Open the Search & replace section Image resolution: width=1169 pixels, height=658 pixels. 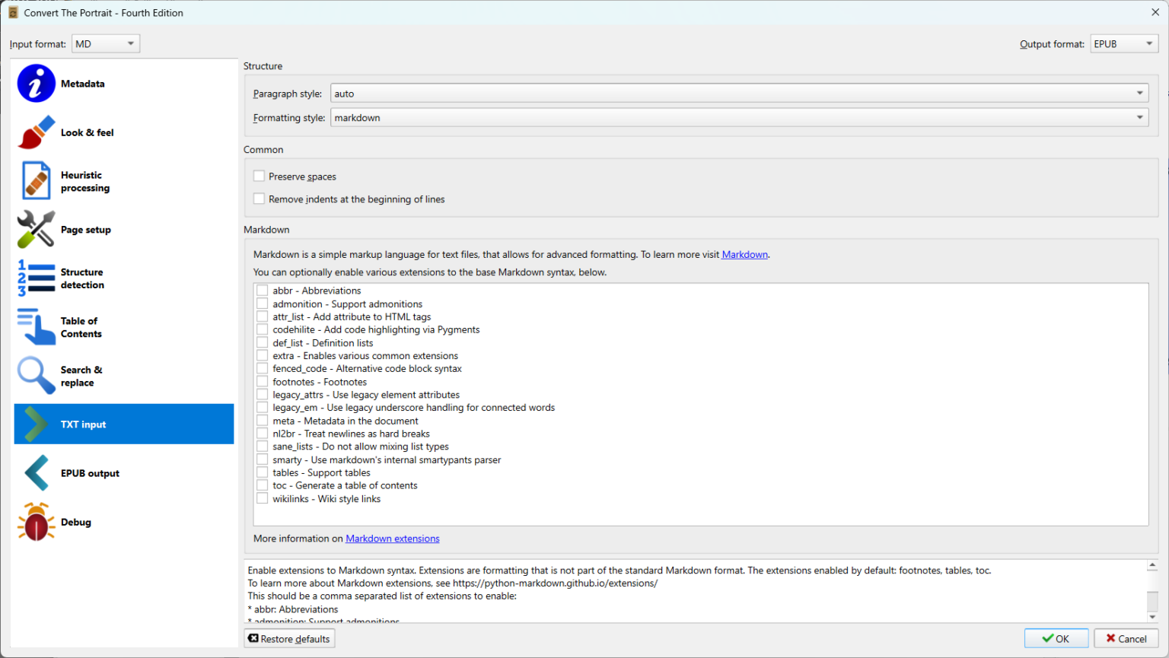point(81,376)
